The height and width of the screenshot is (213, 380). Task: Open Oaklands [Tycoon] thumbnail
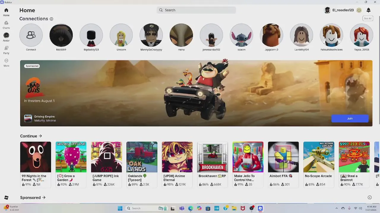click(142, 157)
